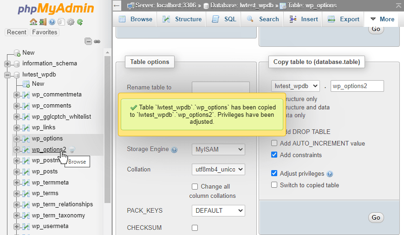
Task: Click New under lwtest_wpdb database
Action: pos(38,84)
